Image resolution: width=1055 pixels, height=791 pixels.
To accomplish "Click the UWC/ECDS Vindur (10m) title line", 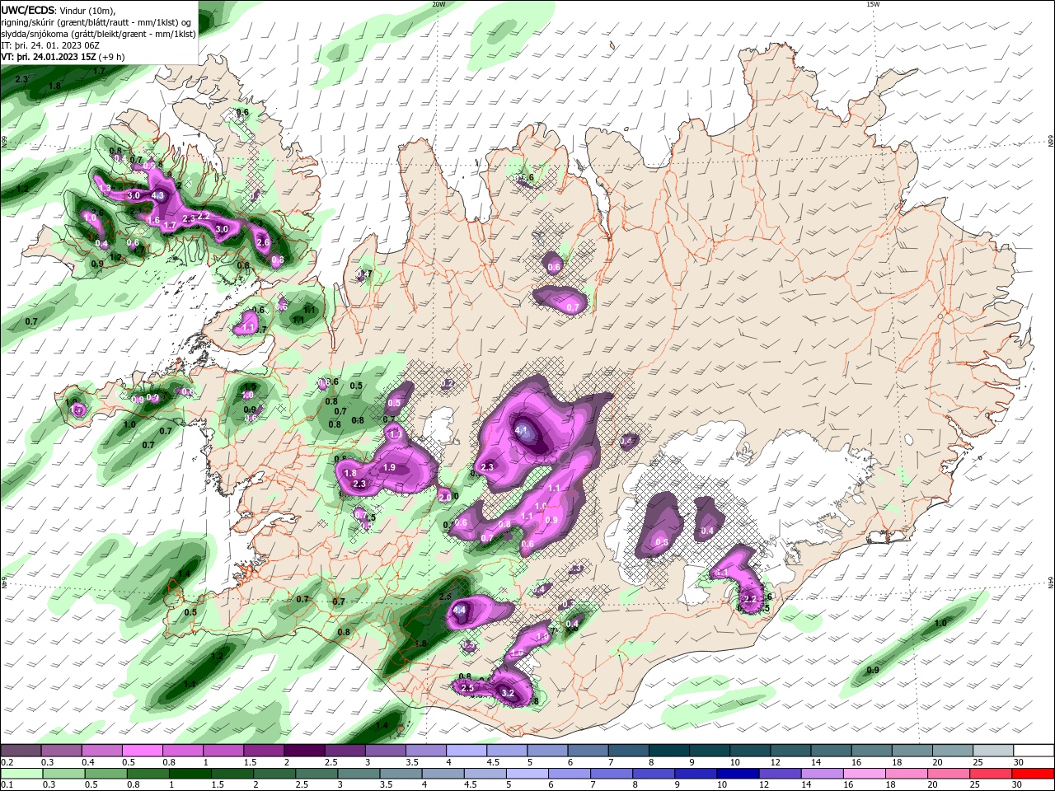I will (x=59, y=10).
